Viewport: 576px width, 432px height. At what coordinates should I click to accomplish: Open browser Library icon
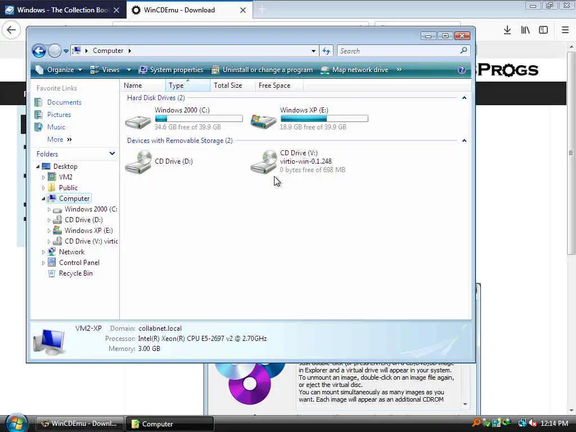525,30
